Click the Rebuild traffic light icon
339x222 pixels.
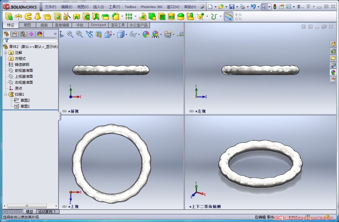(x=275, y=7)
